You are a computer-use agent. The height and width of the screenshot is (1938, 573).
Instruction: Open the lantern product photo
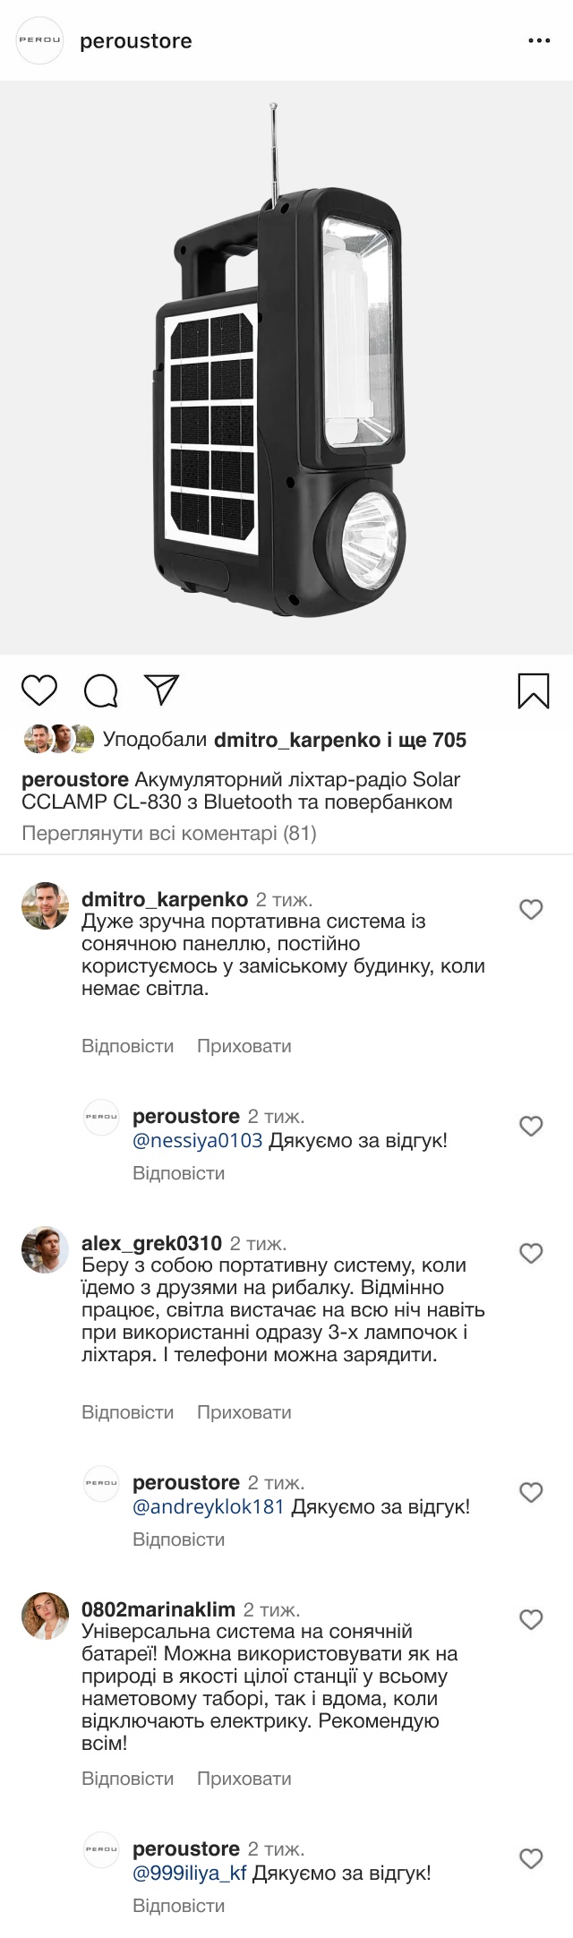[x=286, y=367]
